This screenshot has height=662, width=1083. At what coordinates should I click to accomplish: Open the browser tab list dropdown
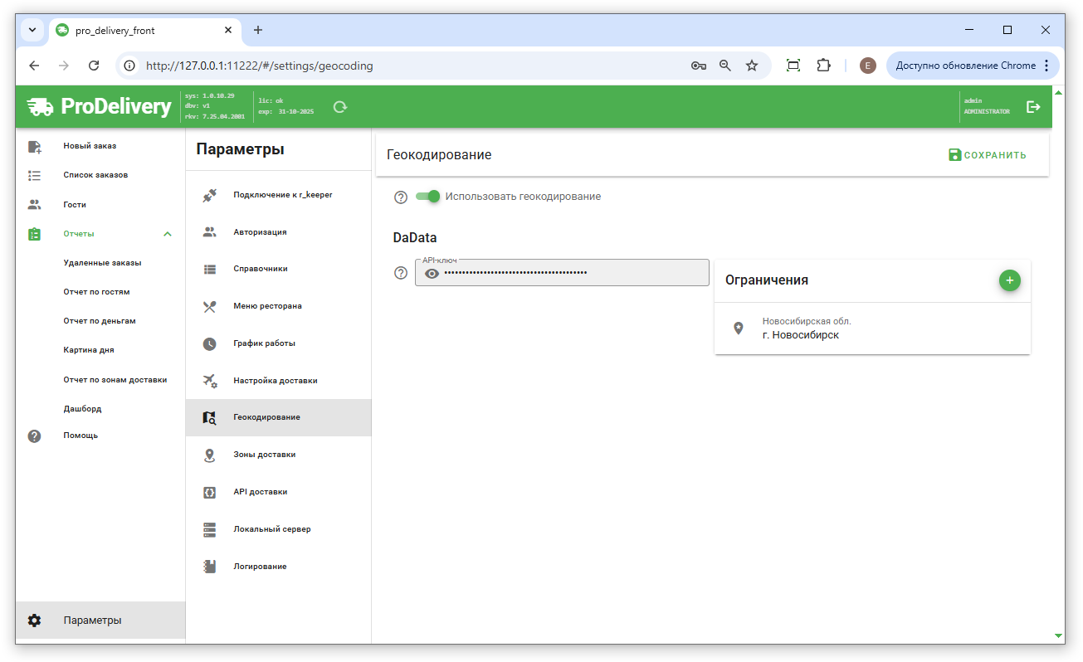32,30
